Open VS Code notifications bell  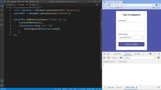[100, 89]
